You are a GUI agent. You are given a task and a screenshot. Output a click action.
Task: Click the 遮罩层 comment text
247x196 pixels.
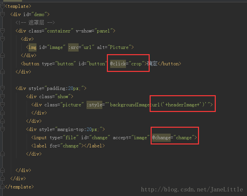click(x=36, y=23)
